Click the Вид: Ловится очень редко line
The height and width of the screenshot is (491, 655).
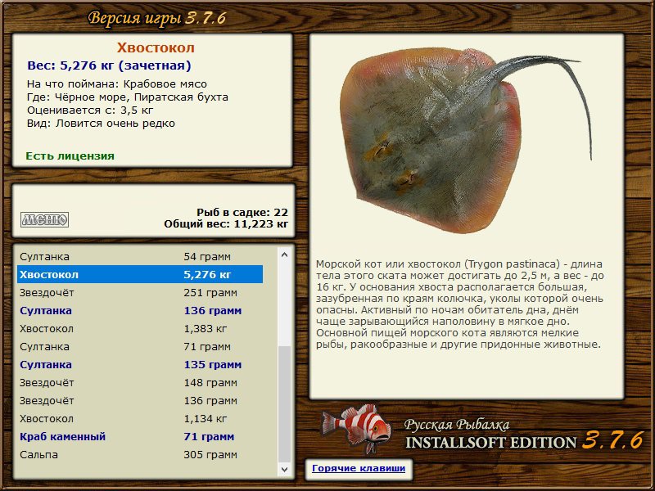pos(101,124)
